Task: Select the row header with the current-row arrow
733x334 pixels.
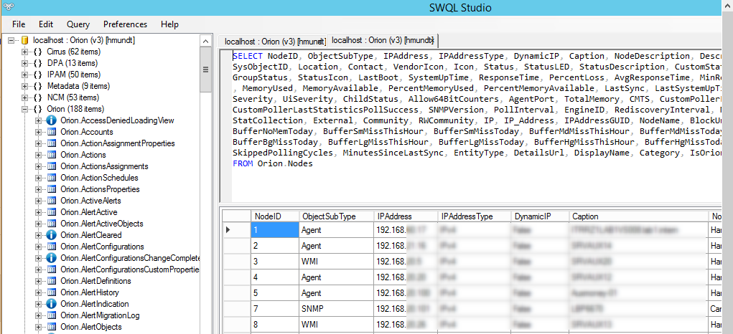Action: [x=236, y=229]
